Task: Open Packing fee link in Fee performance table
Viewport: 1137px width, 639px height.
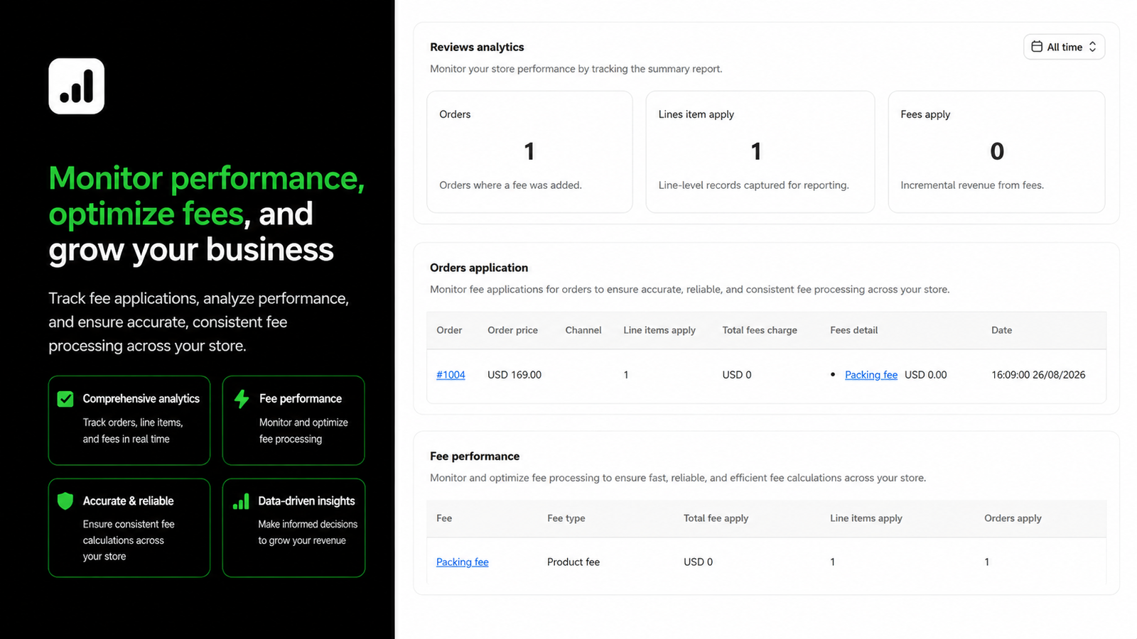Action: [x=462, y=562]
